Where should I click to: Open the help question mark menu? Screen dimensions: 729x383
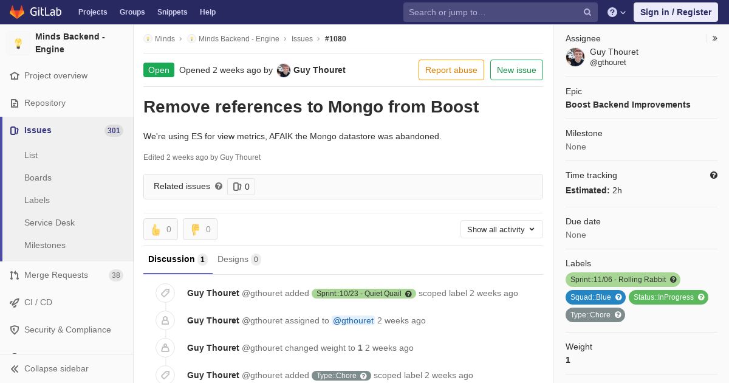tap(617, 12)
